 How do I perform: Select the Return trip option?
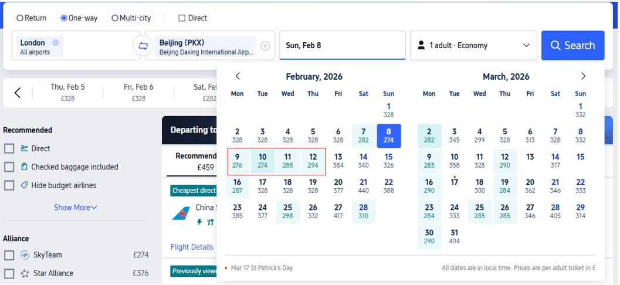click(20, 18)
